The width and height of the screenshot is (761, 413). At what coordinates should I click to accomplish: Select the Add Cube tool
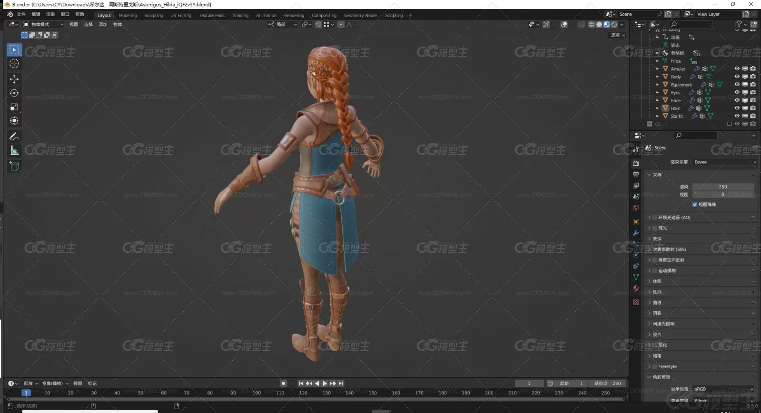14,166
